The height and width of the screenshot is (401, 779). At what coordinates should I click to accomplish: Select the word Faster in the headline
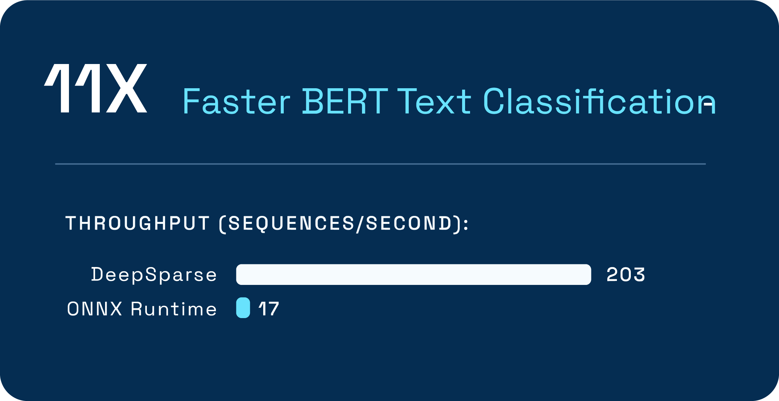[x=237, y=101]
